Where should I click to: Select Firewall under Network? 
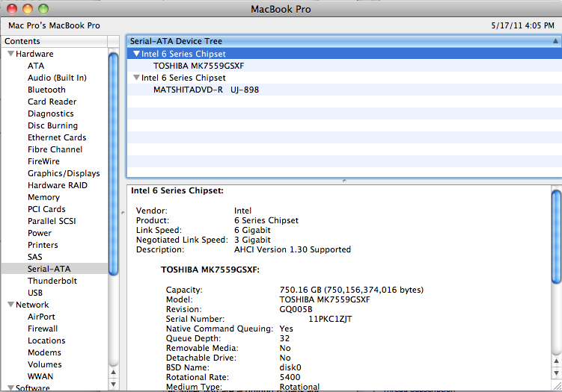(x=43, y=329)
